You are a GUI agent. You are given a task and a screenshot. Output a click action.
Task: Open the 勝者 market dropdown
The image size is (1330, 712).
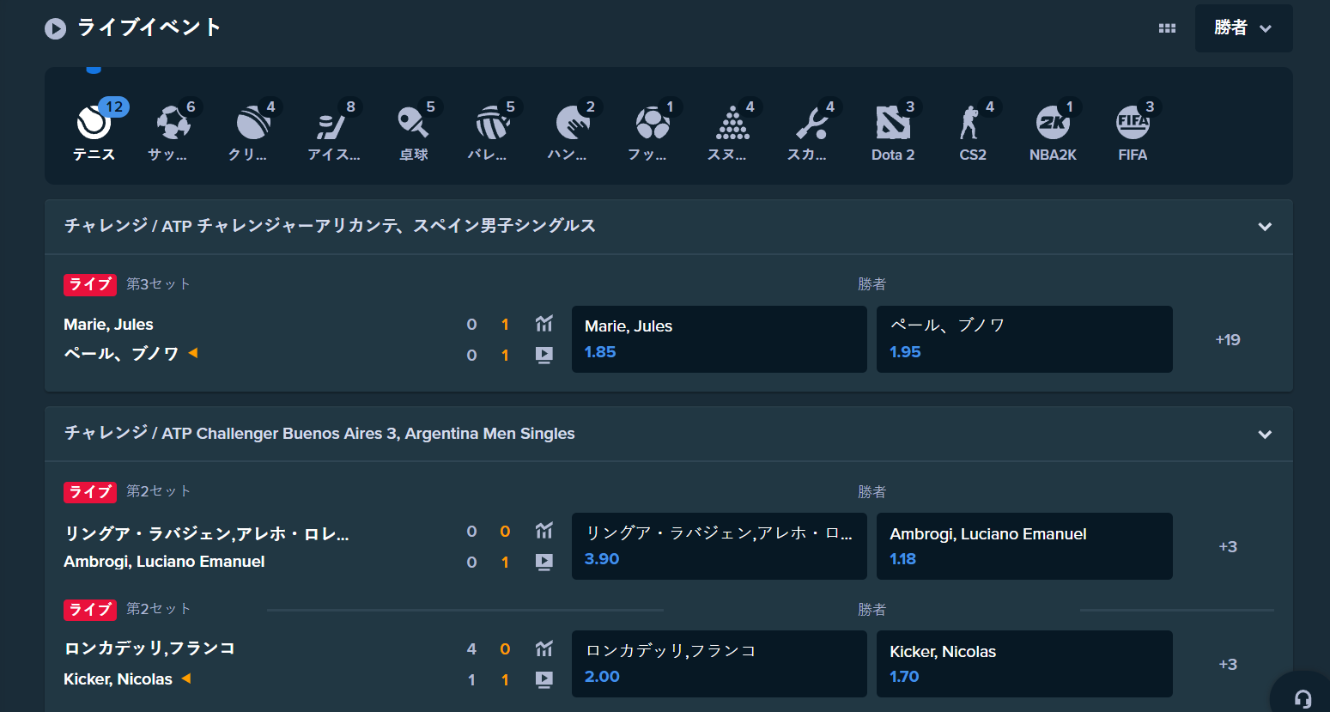click(1242, 28)
